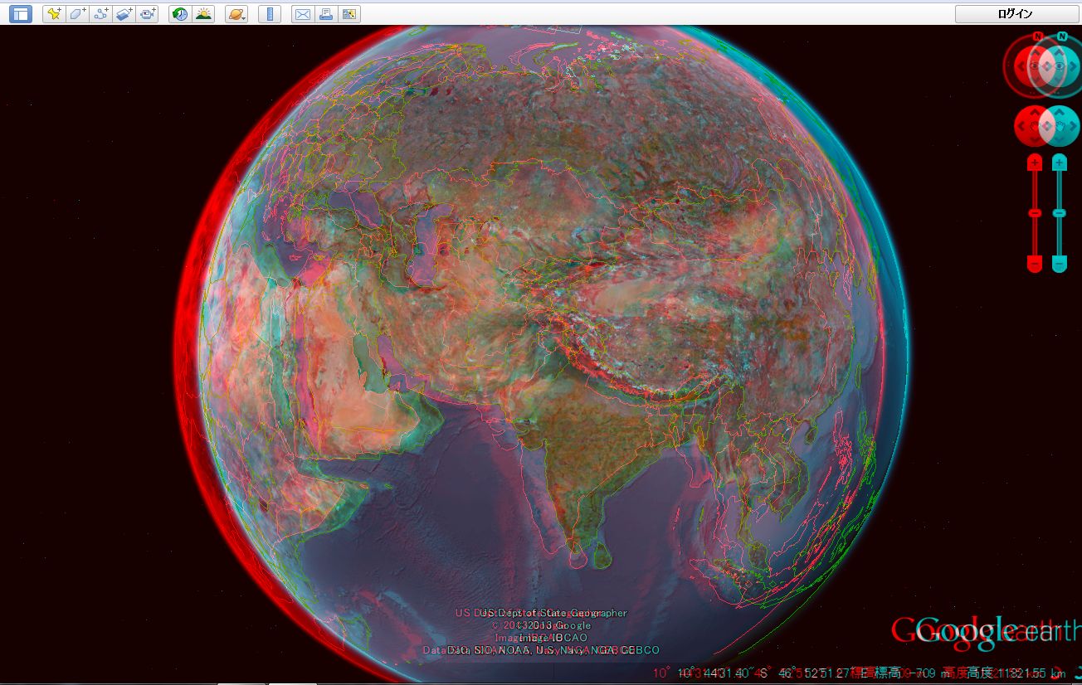
Task: Click the Email envelope icon
Action: (x=303, y=14)
